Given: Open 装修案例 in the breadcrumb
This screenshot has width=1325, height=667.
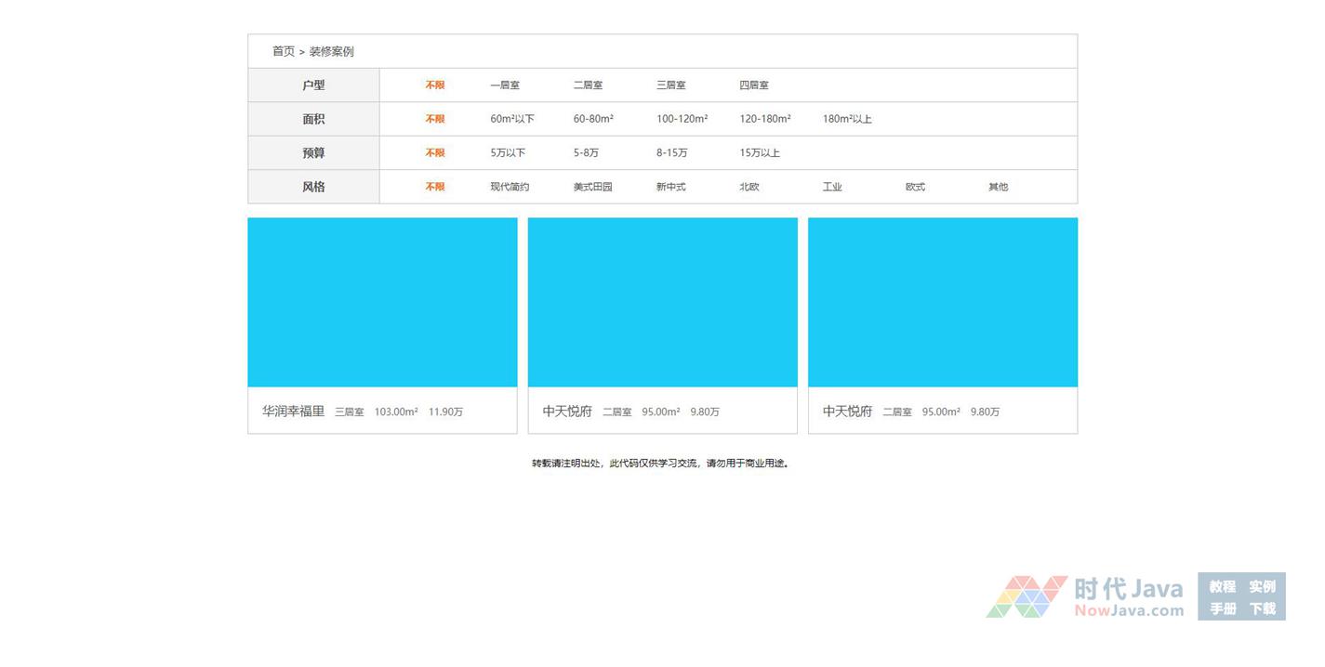Looking at the screenshot, I should [x=331, y=52].
